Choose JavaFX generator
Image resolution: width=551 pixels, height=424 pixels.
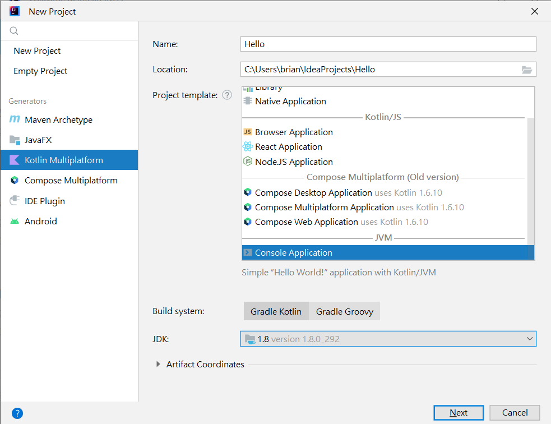tap(70, 140)
